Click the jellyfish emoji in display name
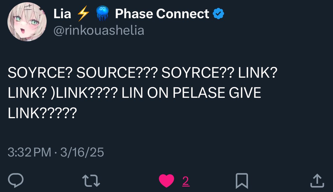Viewport: 333px width, 192px height. [102, 14]
